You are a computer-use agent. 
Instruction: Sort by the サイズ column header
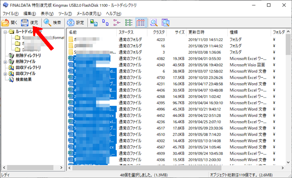tap(177, 32)
